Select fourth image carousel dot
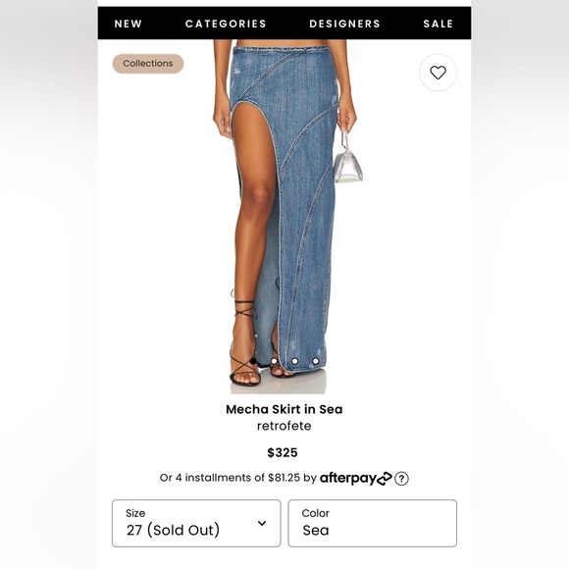The height and width of the screenshot is (569, 569). (x=315, y=361)
